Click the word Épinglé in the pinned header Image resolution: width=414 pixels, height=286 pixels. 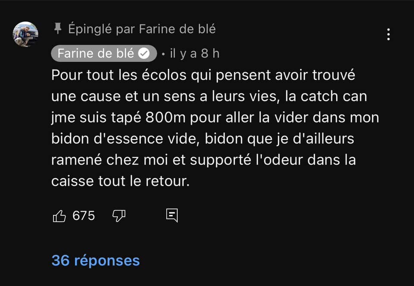pyautogui.click(x=90, y=29)
